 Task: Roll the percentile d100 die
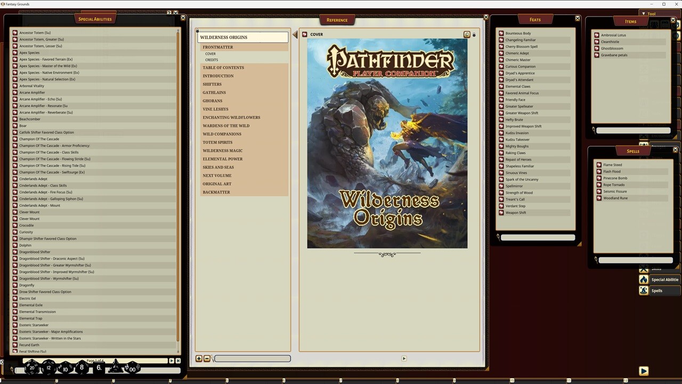(x=132, y=368)
